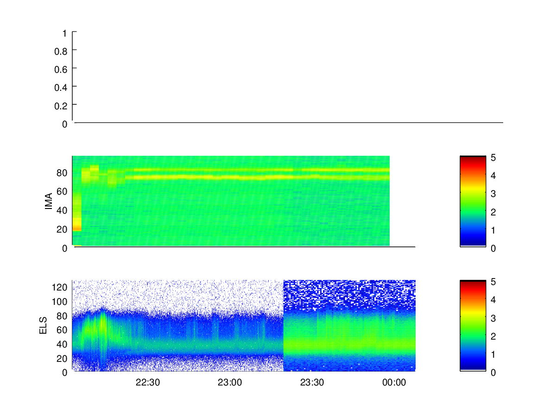Viewport: 556px width, 417px height.
Task: Click the 0.2 tick on top plot
Action: pyautogui.click(x=61, y=106)
